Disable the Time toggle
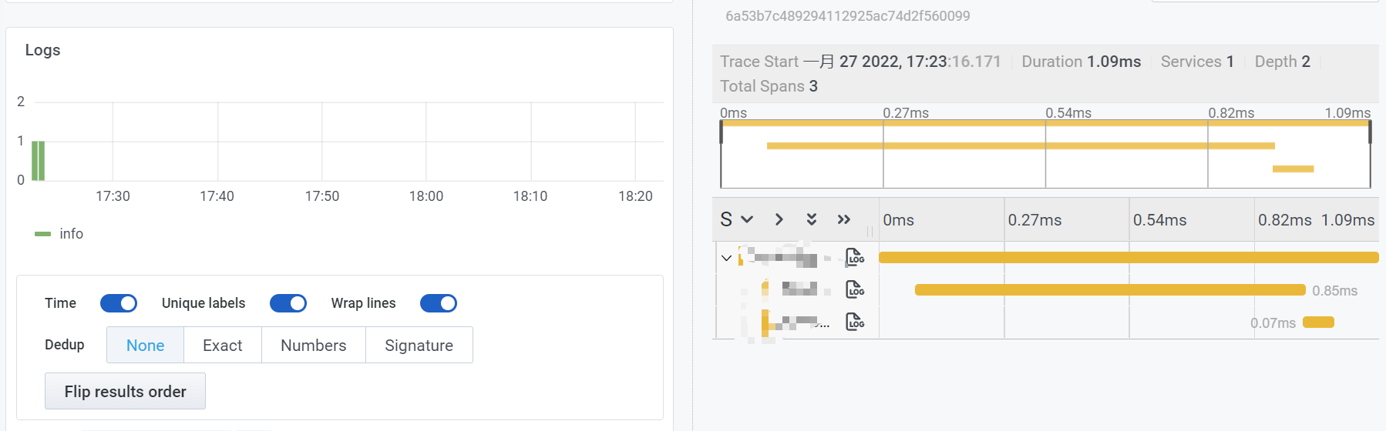Viewport: 1386px width, 431px height. [119, 303]
